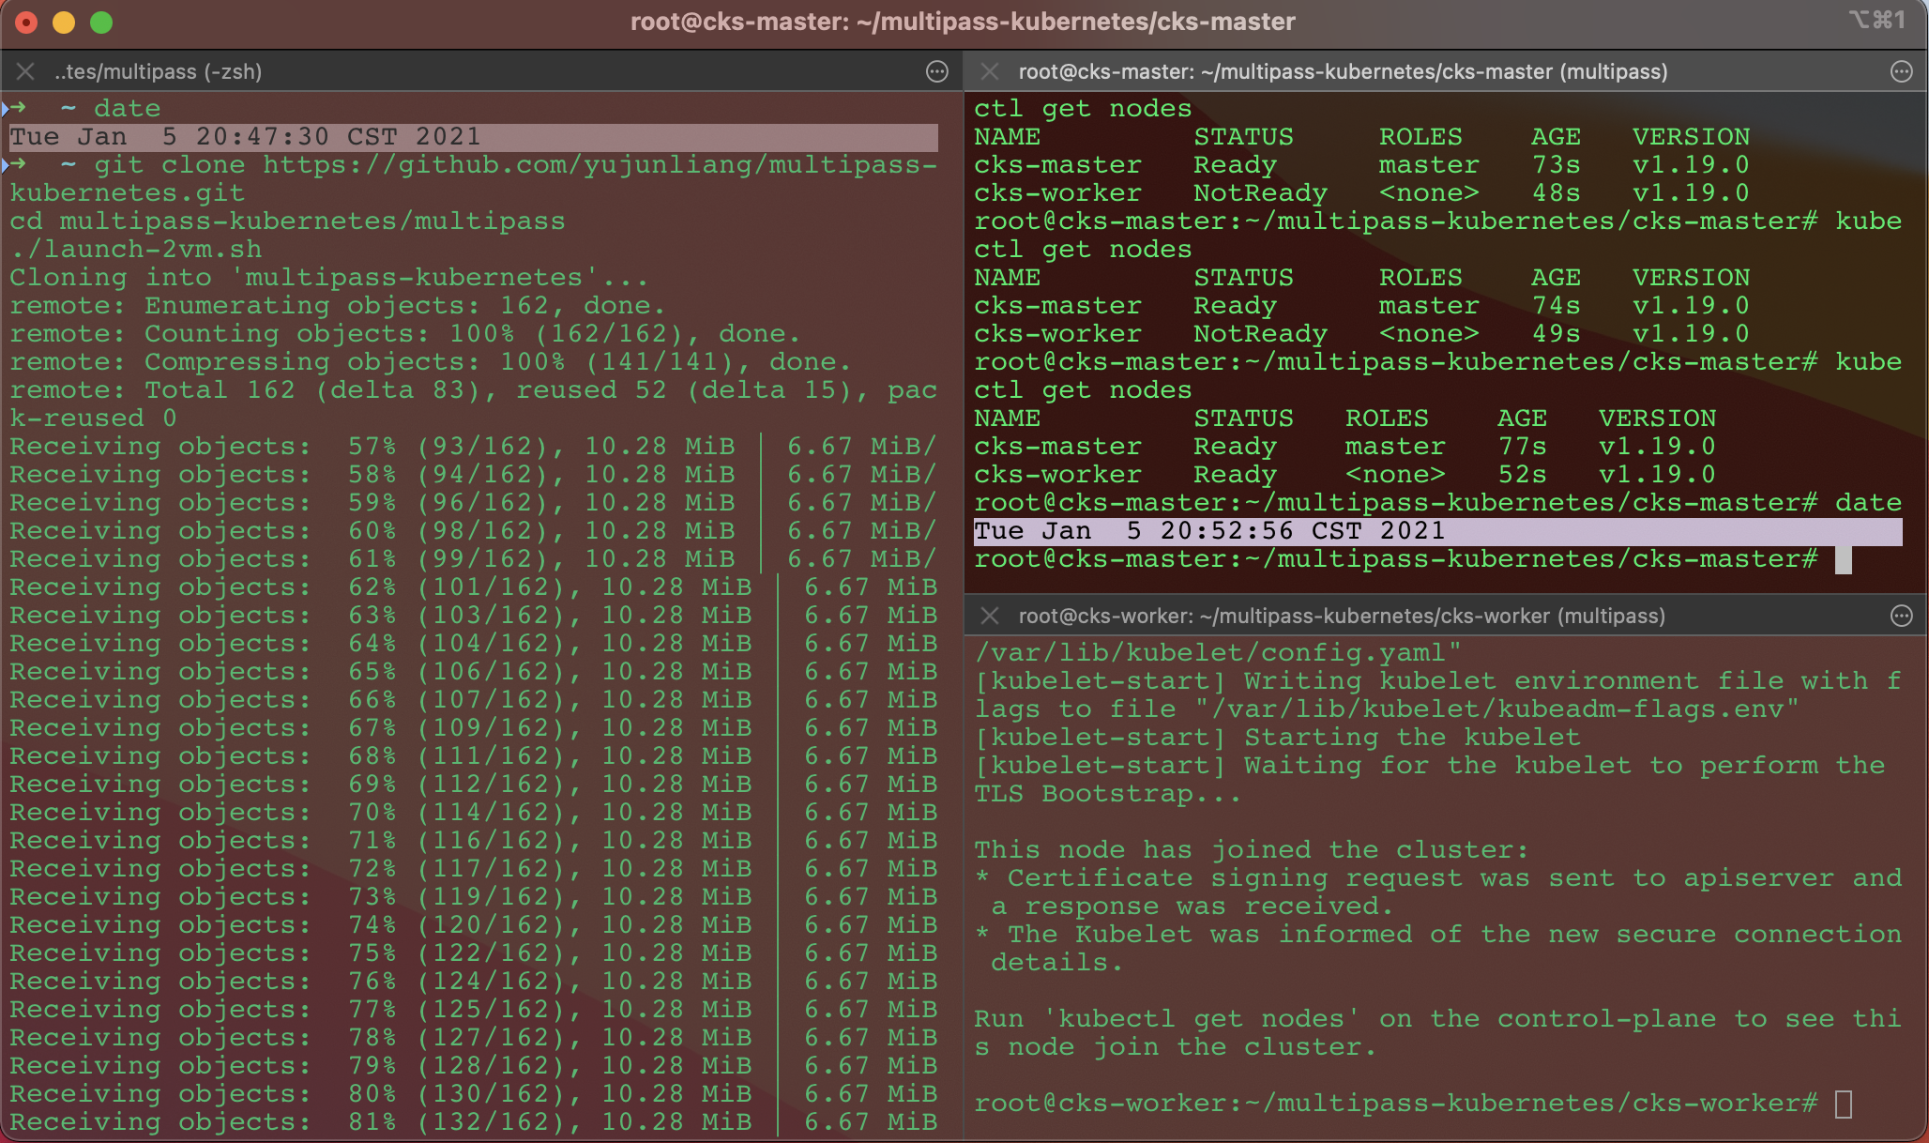Image resolution: width=1929 pixels, height=1143 pixels.
Task: Close the cks-worker multipass pane
Action: click(x=989, y=616)
